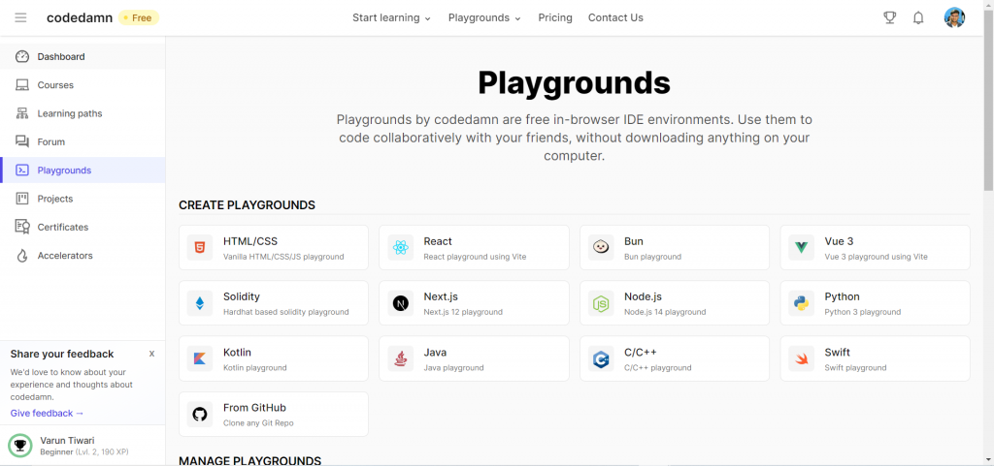This screenshot has height=466, width=994.
Task: Create a Kotlin playground
Action: pyautogui.click(x=274, y=359)
